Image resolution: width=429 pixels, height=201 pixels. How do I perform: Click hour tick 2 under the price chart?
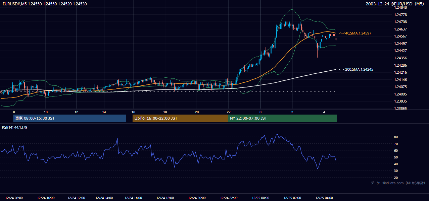(292, 112)
